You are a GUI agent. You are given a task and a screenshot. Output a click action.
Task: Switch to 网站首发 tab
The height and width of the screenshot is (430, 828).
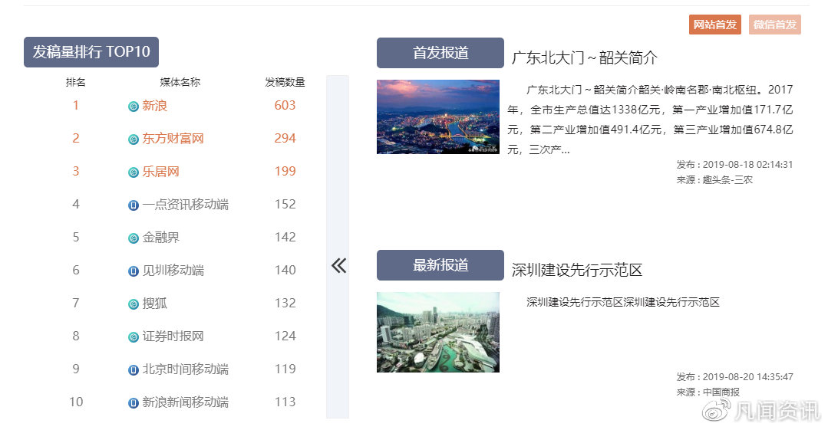pos(715,25)
